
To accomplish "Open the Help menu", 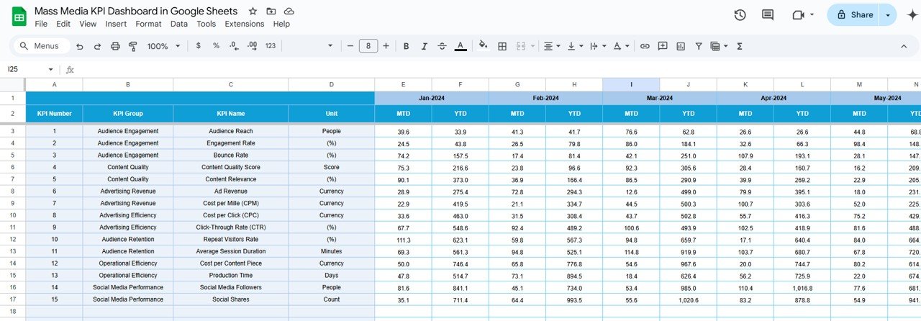I will [x=281, y=24].
